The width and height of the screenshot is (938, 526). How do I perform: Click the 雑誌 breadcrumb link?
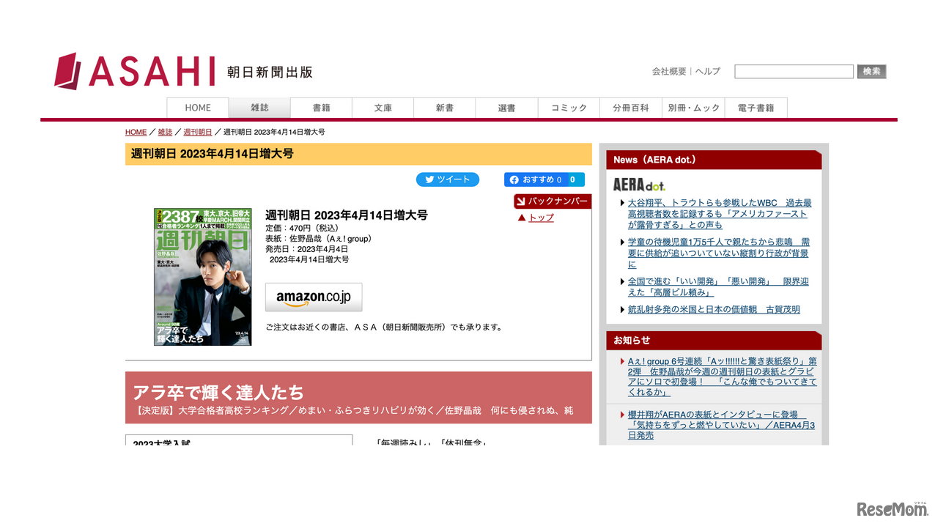(165, 132)
